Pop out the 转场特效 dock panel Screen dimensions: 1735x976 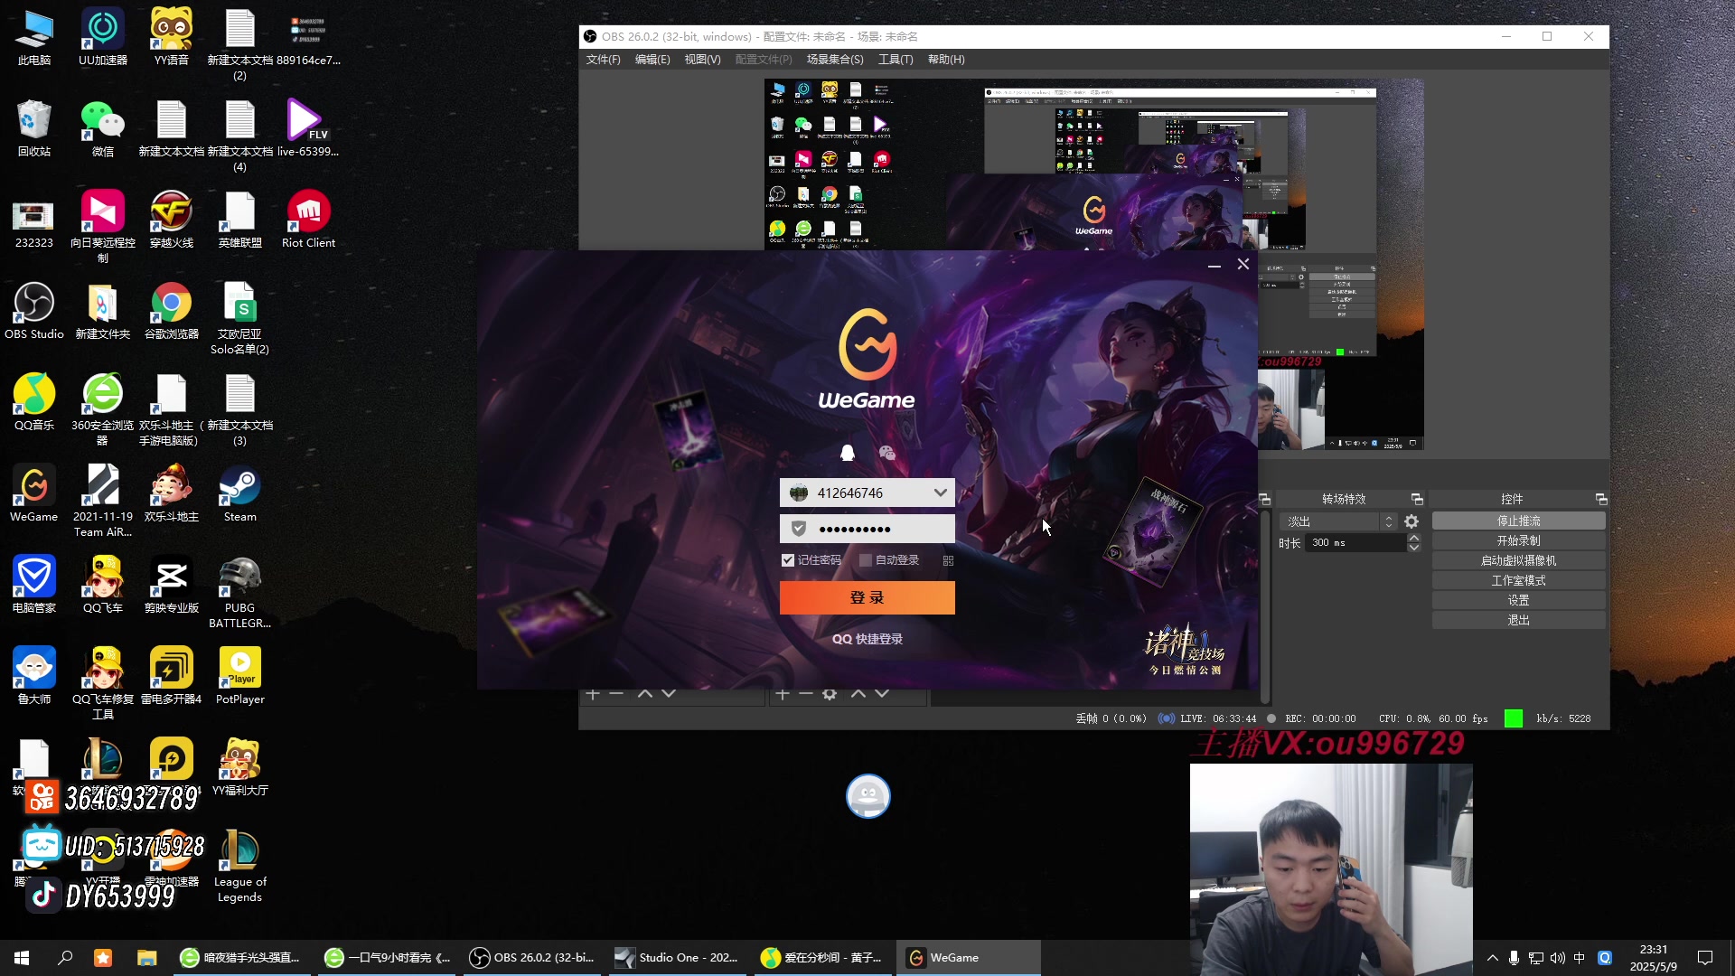pyautogui.click(x=1417, y=500)
